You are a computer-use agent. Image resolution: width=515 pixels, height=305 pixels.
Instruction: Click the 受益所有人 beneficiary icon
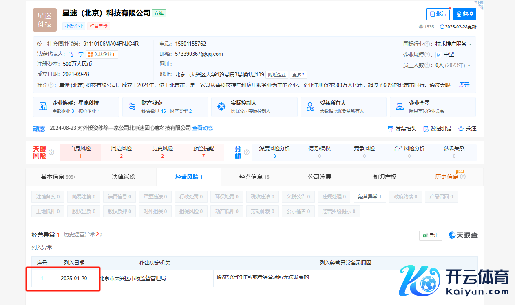[310, 106]
